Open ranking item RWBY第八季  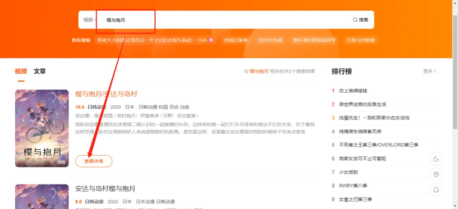click(x=353, y=186)
